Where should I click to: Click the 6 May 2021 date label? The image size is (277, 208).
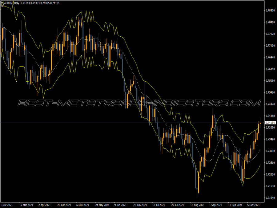click(83, 205)
